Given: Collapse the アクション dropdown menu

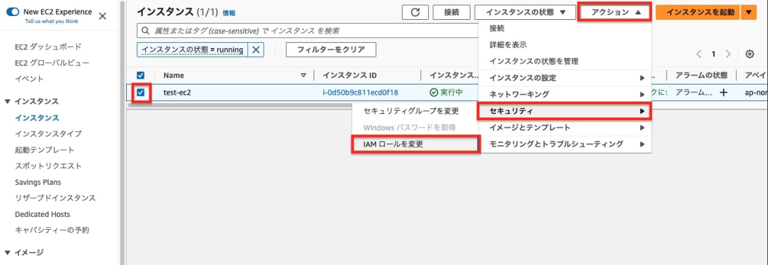Looking at the screenshot, I should (614, 12).
